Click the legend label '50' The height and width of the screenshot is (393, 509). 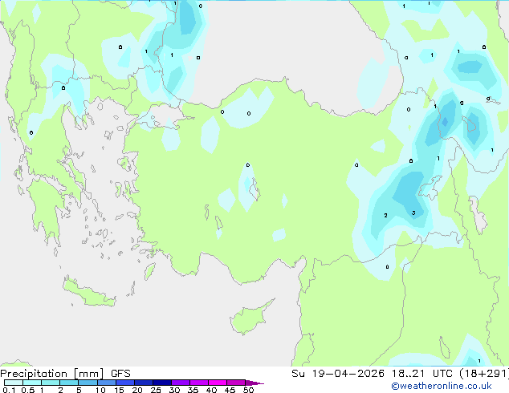point(248,390)
